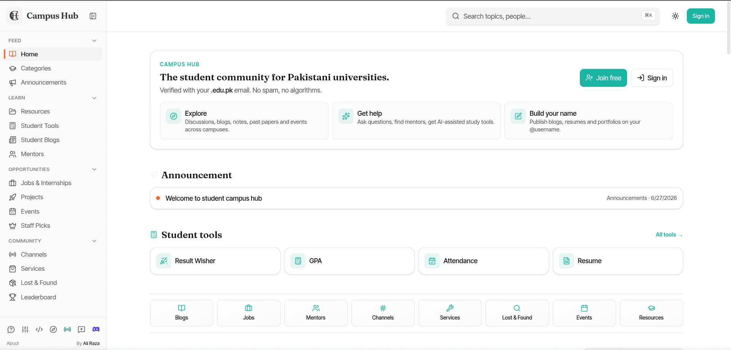Select Home in the sidebar
Viewport: 731px width, 350px height.
(x=53, y=54)
